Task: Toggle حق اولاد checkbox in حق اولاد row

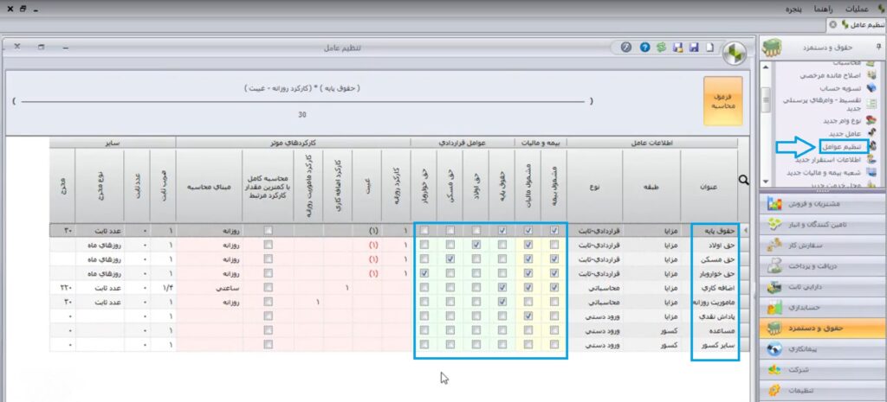Action: coord(476,245)
